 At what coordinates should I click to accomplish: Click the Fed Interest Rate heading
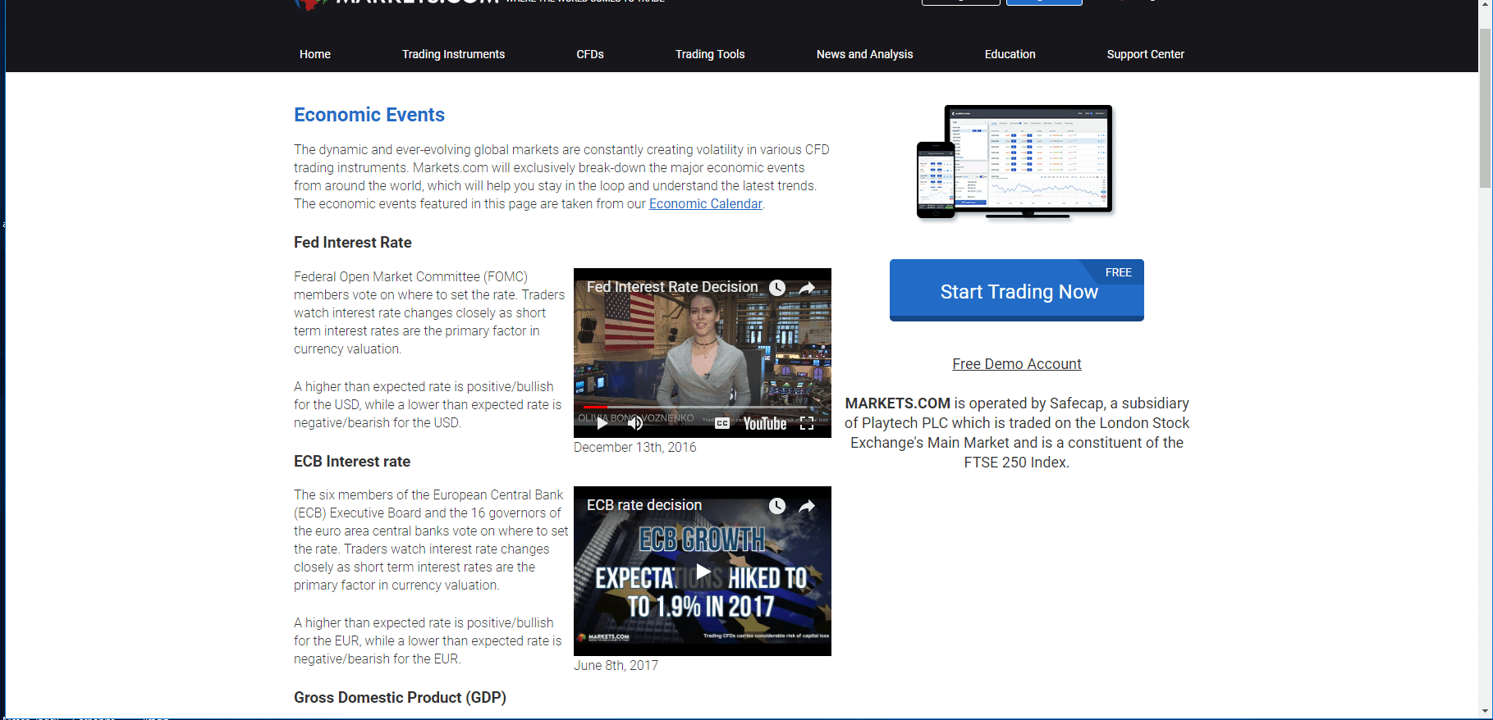pyautogui.click(x=353, y=243)
